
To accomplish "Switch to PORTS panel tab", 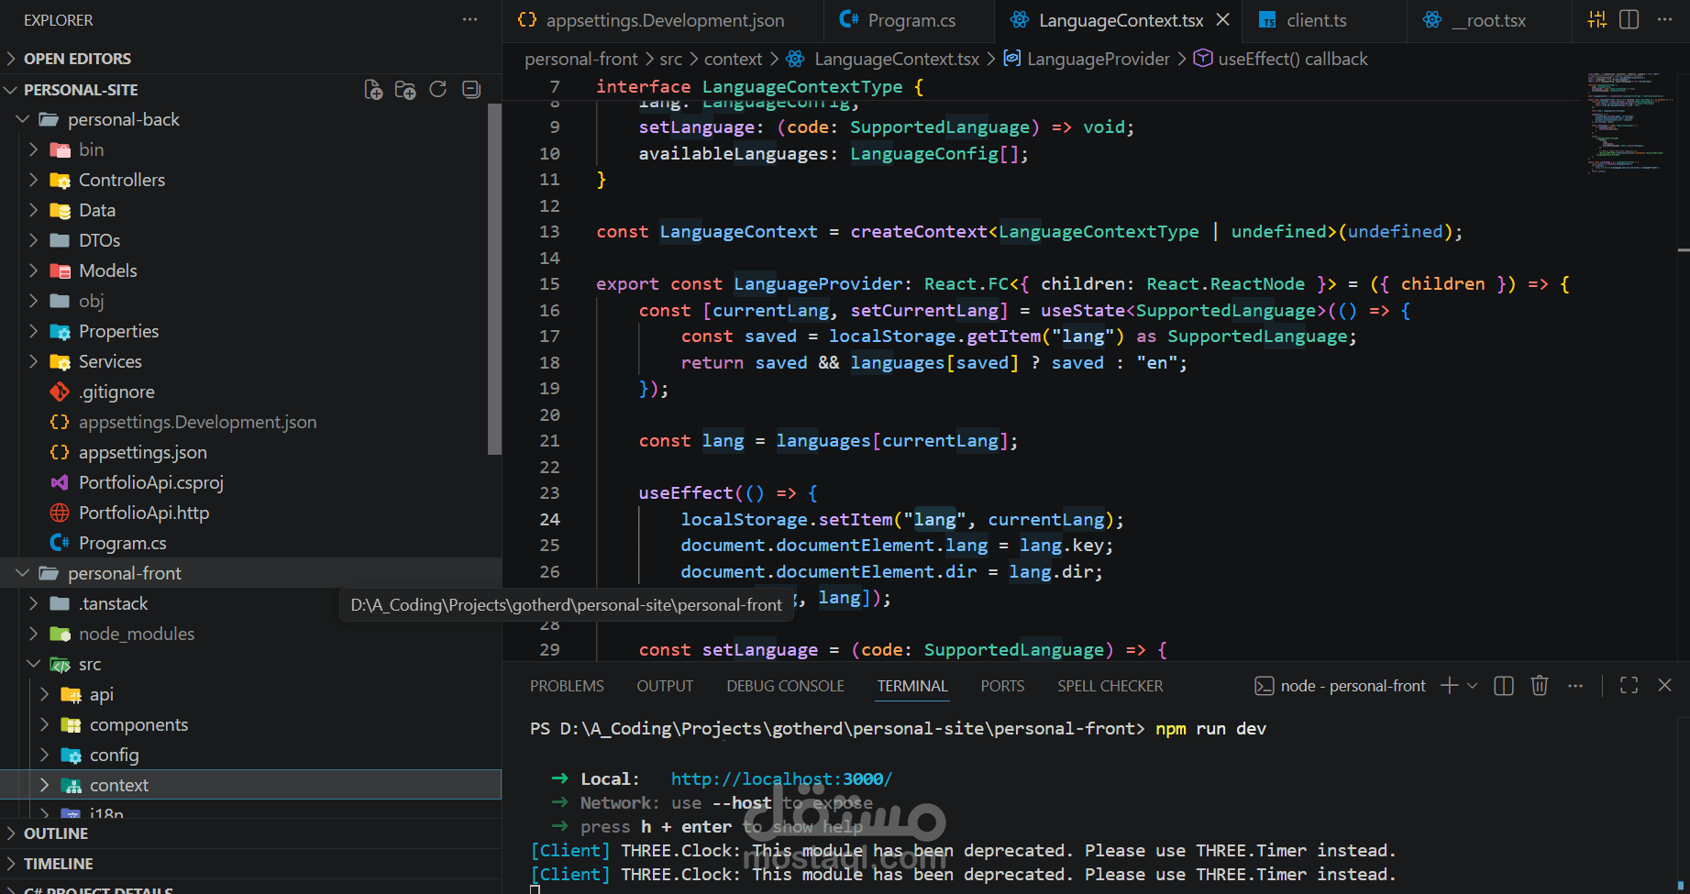I will (1002, 686).
